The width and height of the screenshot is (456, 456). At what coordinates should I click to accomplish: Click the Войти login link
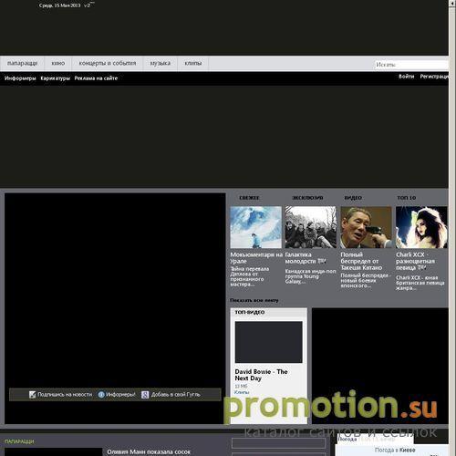pos(407,77)
